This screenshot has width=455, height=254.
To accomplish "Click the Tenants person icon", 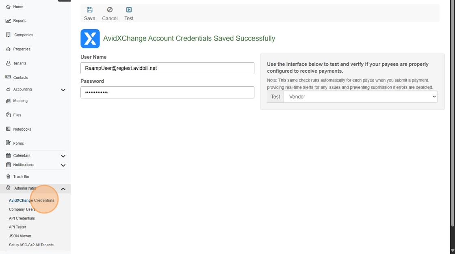I will pyautogui.click(x=8, y=63).
